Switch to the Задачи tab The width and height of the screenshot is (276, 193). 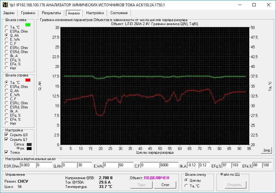pyautogui.click(x=9, y=13)
